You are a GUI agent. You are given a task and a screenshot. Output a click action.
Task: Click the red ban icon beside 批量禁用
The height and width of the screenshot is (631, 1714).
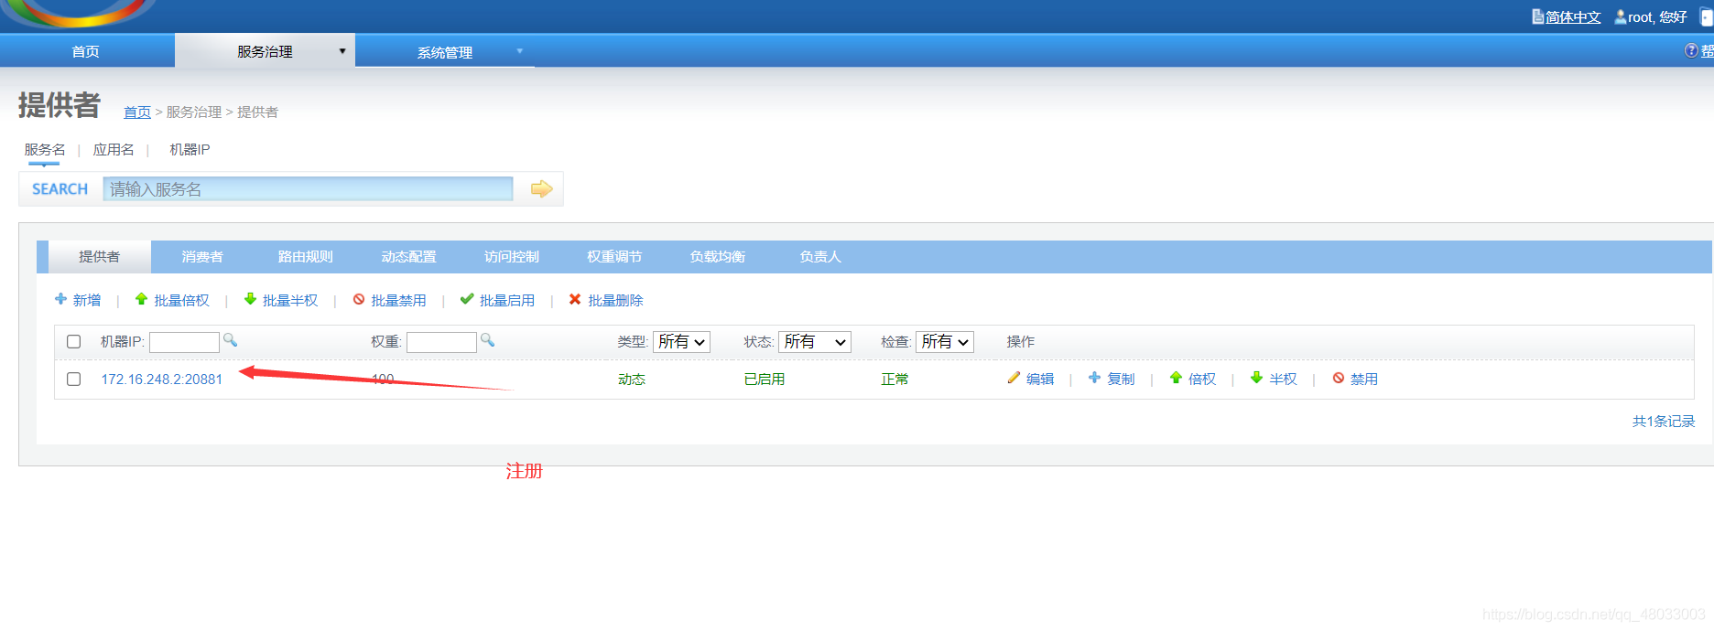coord(359,299)
